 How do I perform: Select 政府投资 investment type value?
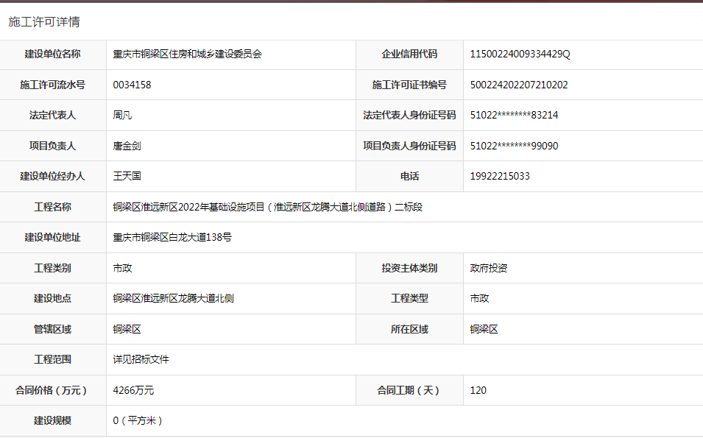[489, 268]
